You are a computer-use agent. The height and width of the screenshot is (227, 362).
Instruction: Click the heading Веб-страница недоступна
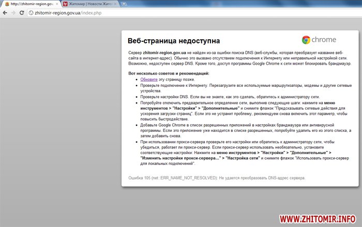[x=173, y=40]
